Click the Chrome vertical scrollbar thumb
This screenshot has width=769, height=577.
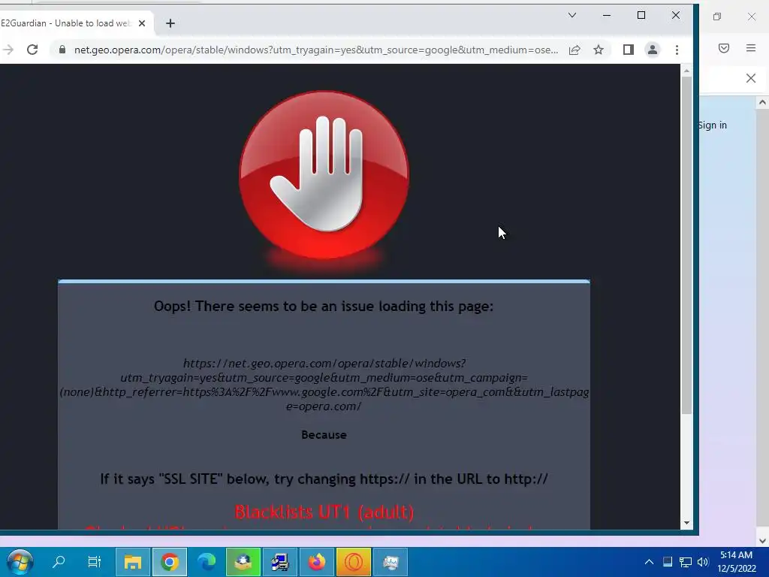click(x=686, y=246)
